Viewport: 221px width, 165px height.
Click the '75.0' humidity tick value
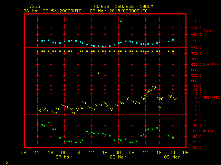[x=197, y=120]
